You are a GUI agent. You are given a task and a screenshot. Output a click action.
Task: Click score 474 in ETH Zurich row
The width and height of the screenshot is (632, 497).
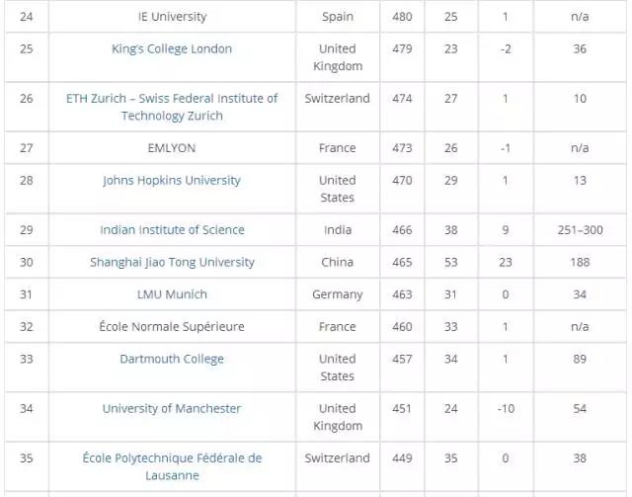(402, 99)
